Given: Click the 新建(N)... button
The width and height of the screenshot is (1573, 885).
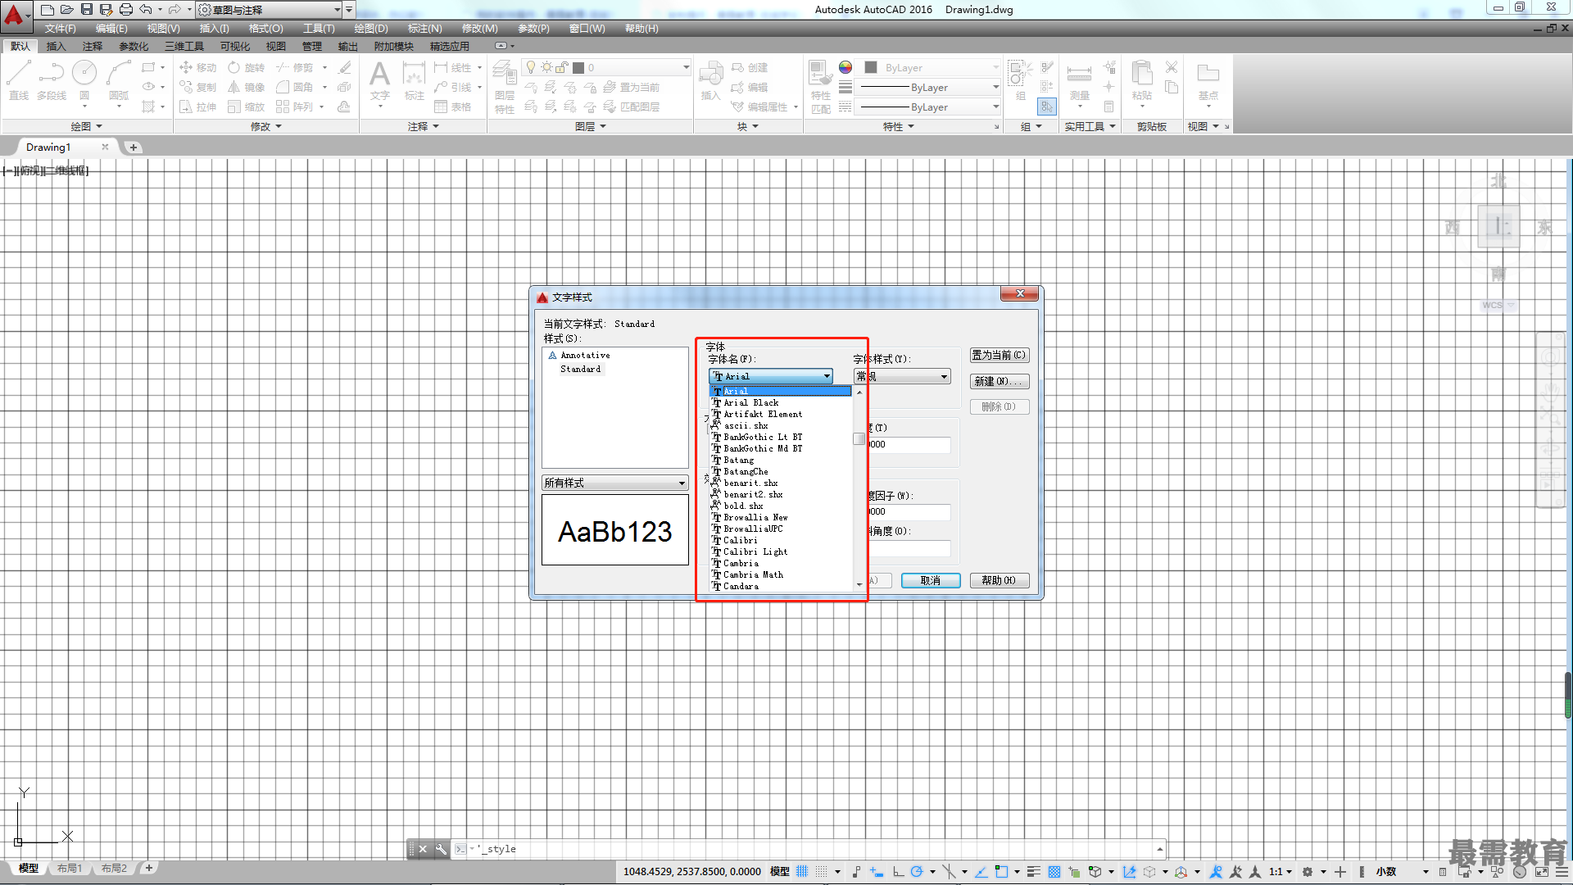Looking at the screenshot, I should (1000, 381).
